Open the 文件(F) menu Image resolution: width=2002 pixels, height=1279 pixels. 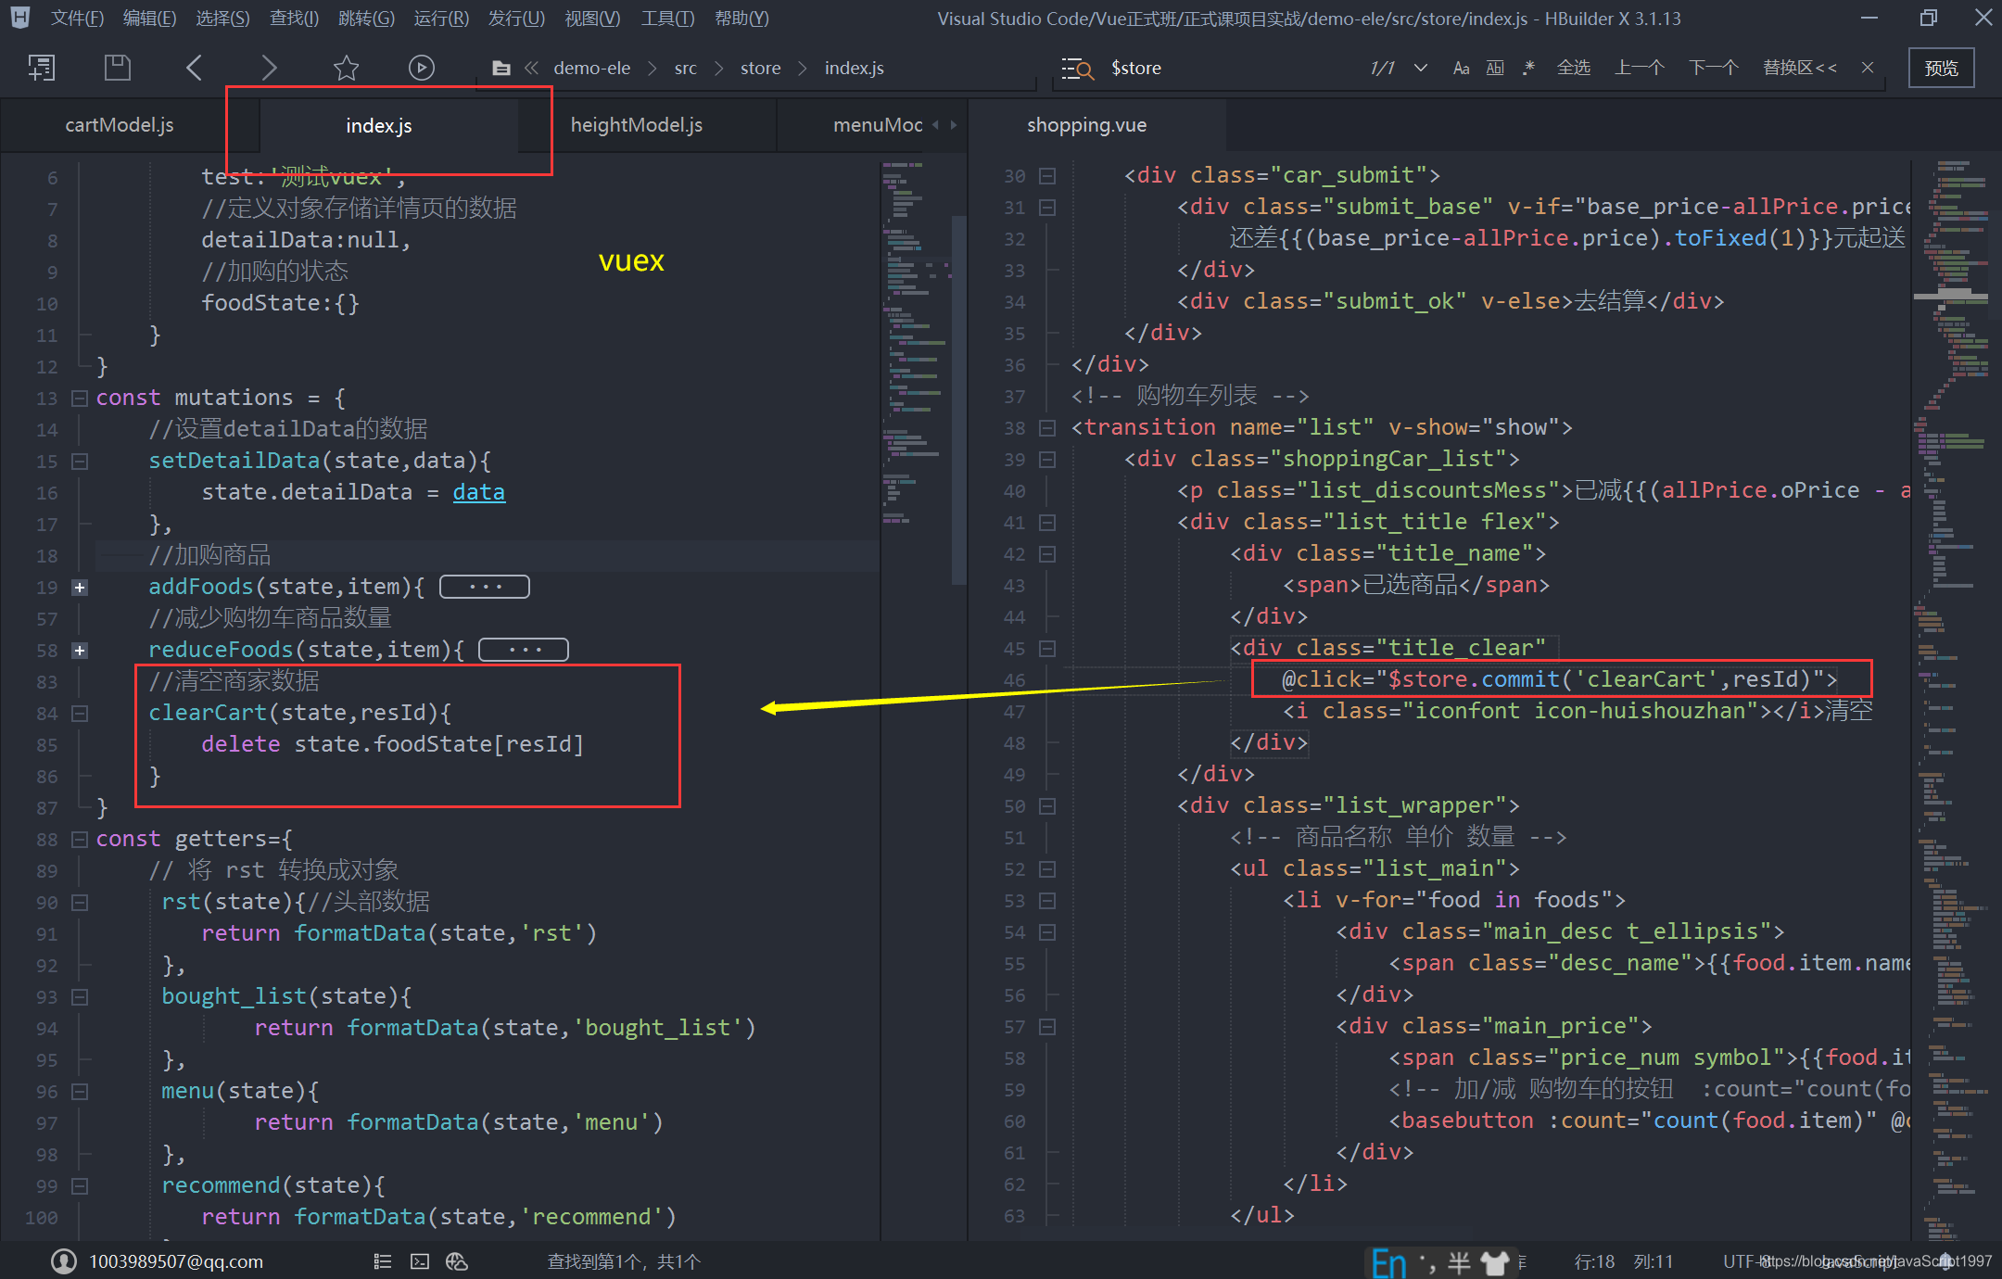pos(78,19)
